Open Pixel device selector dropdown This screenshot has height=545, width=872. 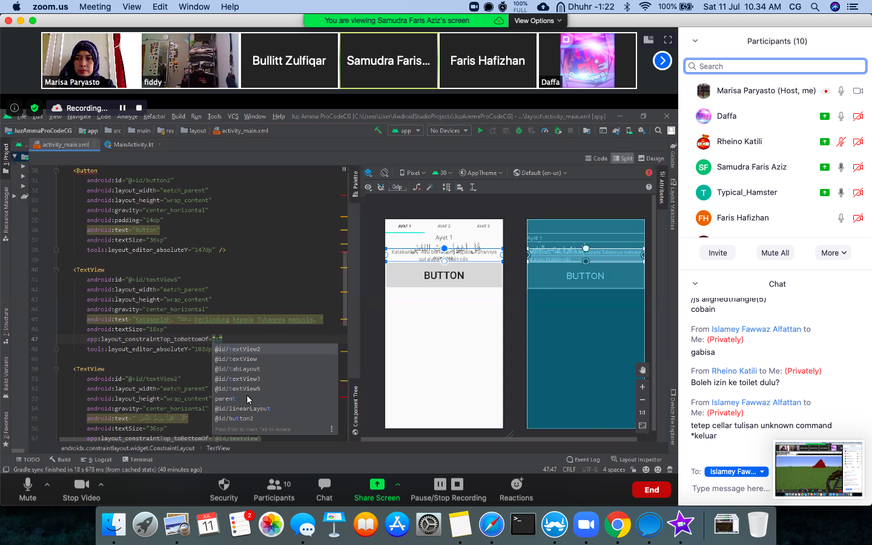412,173
